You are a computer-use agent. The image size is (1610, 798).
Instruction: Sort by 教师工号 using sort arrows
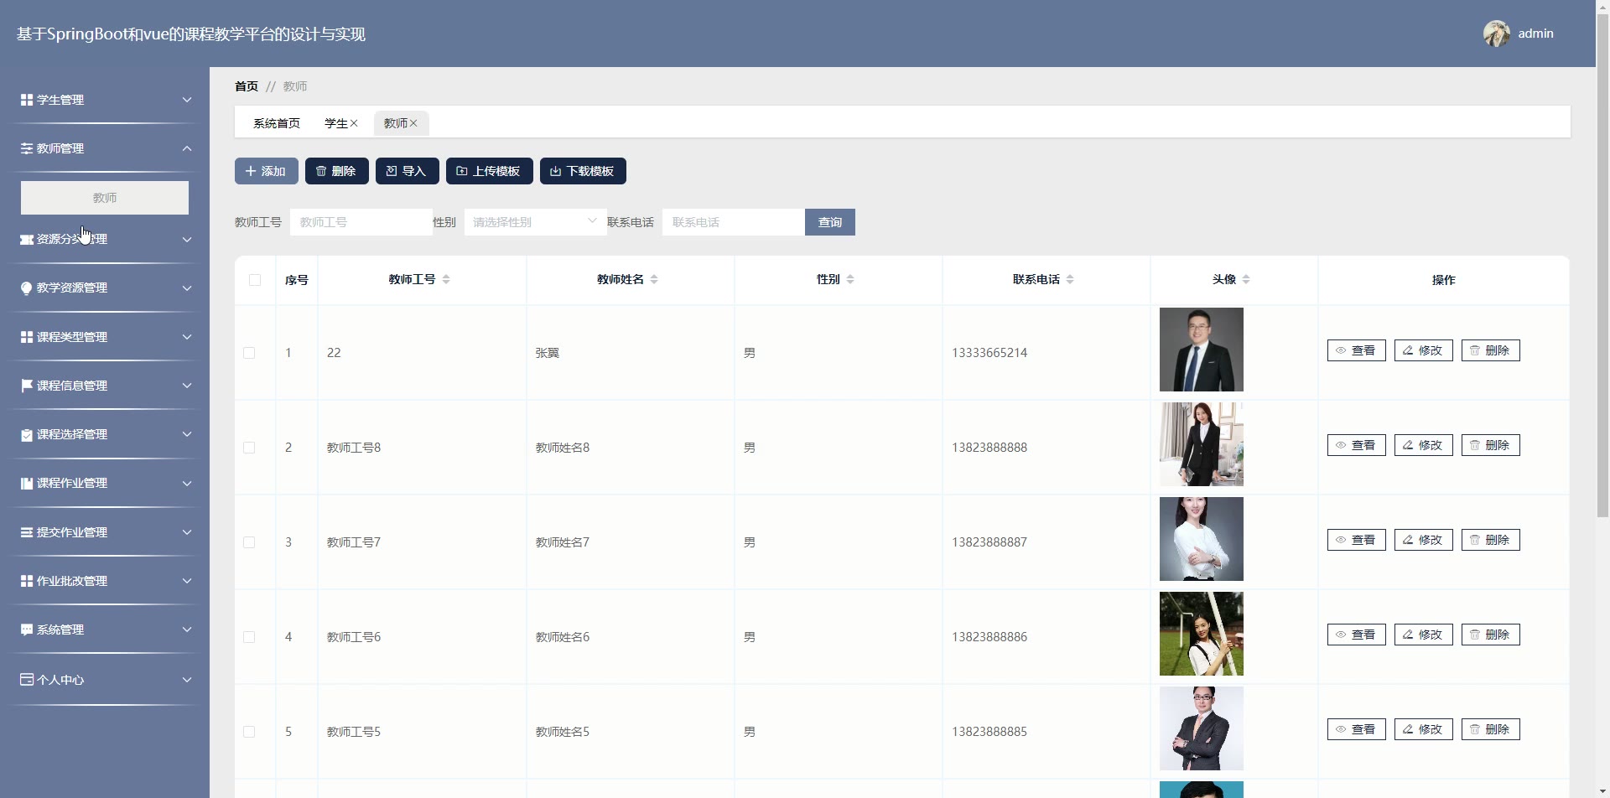(446, 279)
